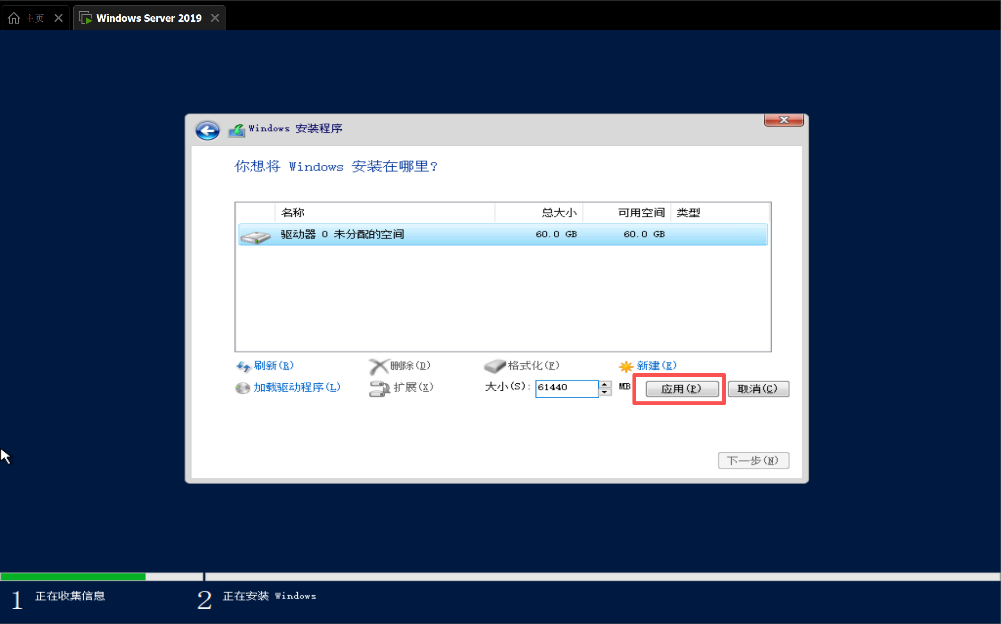
Task: Click the 扩展(X) extend link
Action: click(x=413, y=387)
